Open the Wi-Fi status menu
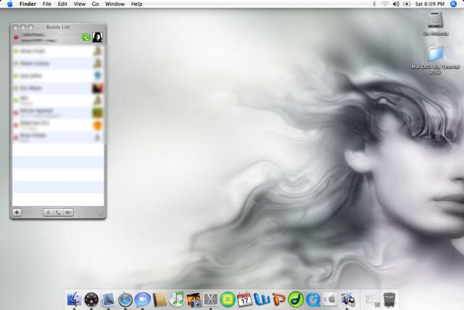The width and height of the screenshot is (464, 310). click(385, 4)
